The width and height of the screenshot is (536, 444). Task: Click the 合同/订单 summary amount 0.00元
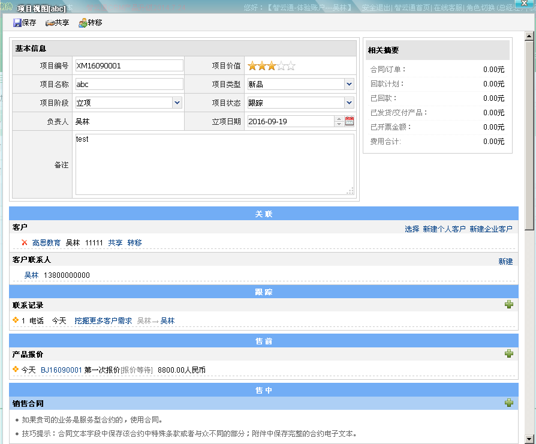pos(493,70)
